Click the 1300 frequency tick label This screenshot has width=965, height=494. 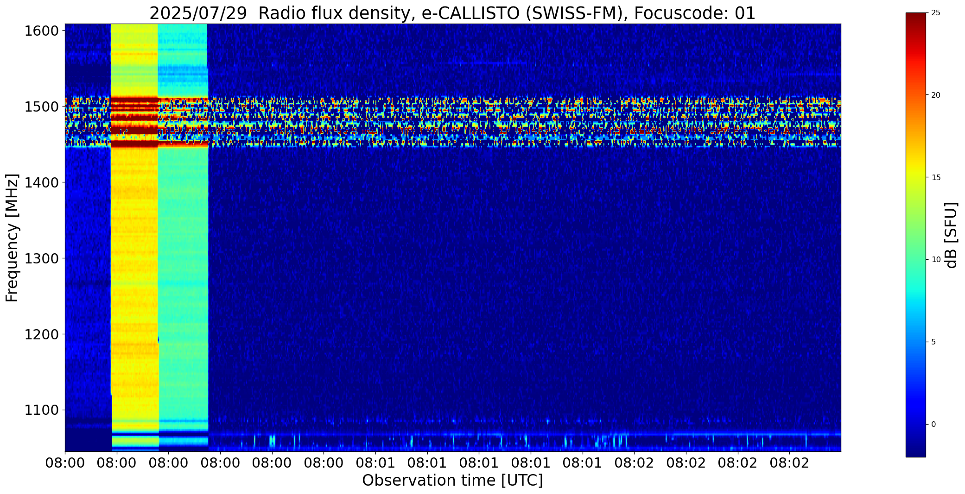(41, 258)
